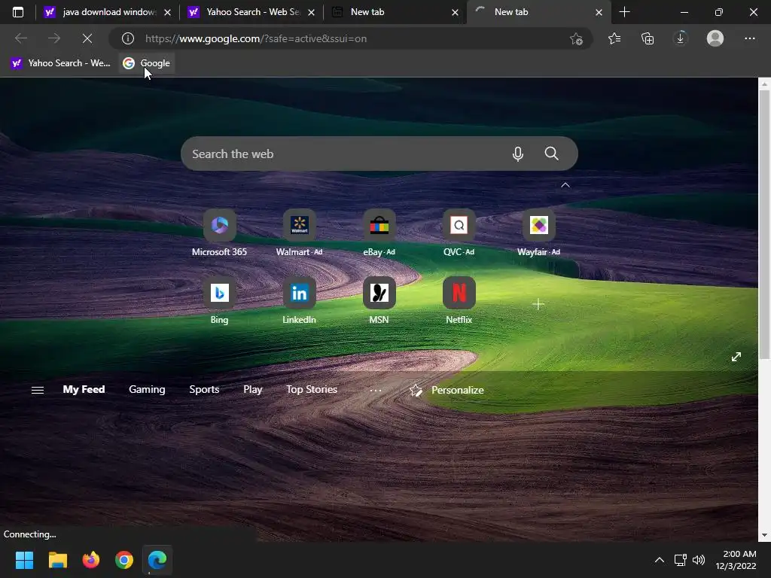Go back with the back arrow
Image resolution: width=771 pixels, height=578 pixels.
click(x=20, y=38)
